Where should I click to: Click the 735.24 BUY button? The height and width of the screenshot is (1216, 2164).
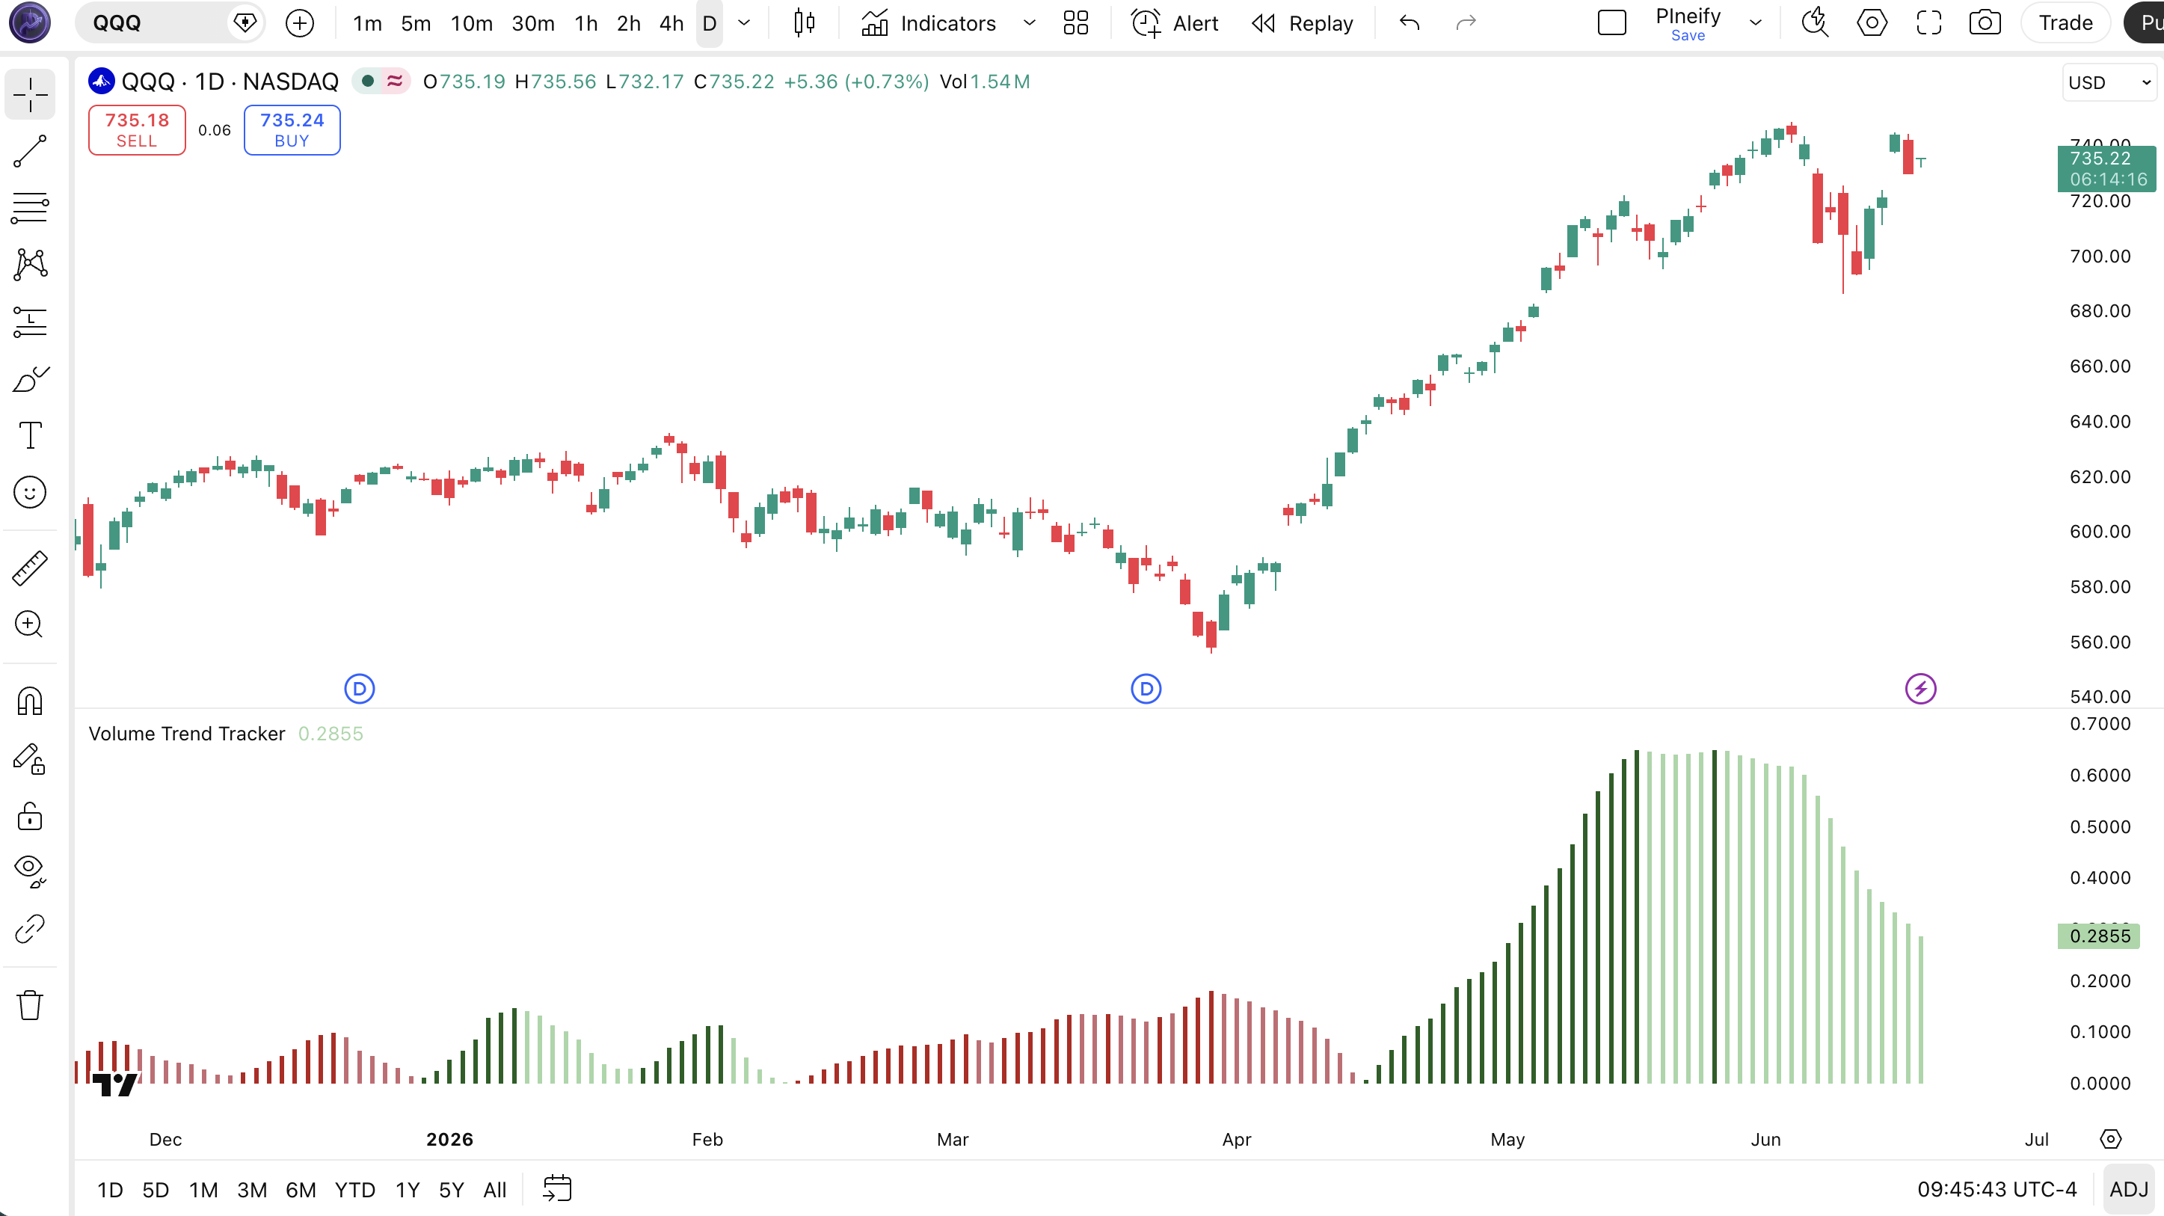click(292, 130)
